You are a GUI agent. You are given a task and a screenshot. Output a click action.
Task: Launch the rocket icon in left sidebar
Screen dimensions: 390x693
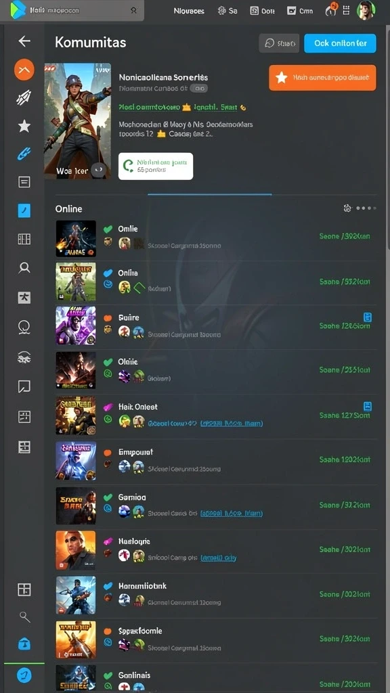point(24,99)
